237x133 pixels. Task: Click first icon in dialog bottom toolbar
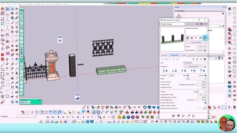coord(173,116)
